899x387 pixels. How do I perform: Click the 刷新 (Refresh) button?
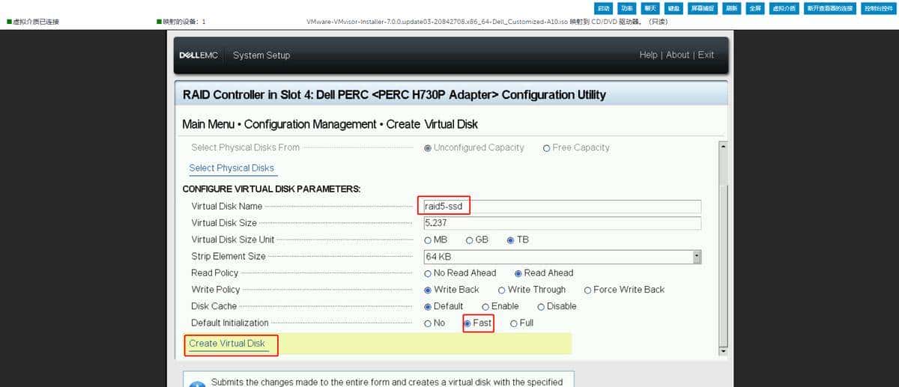coord(732,8)
